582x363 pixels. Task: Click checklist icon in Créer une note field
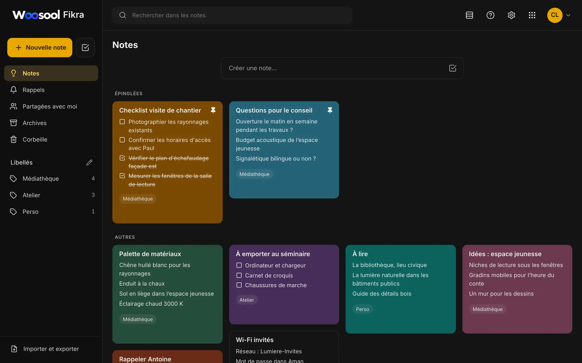(x=453, y=68)
